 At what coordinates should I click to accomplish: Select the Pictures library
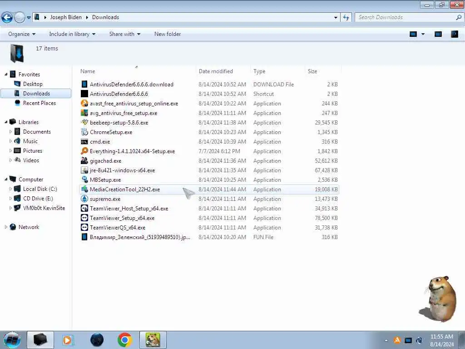pyautogui.click(x=33, y=150)
